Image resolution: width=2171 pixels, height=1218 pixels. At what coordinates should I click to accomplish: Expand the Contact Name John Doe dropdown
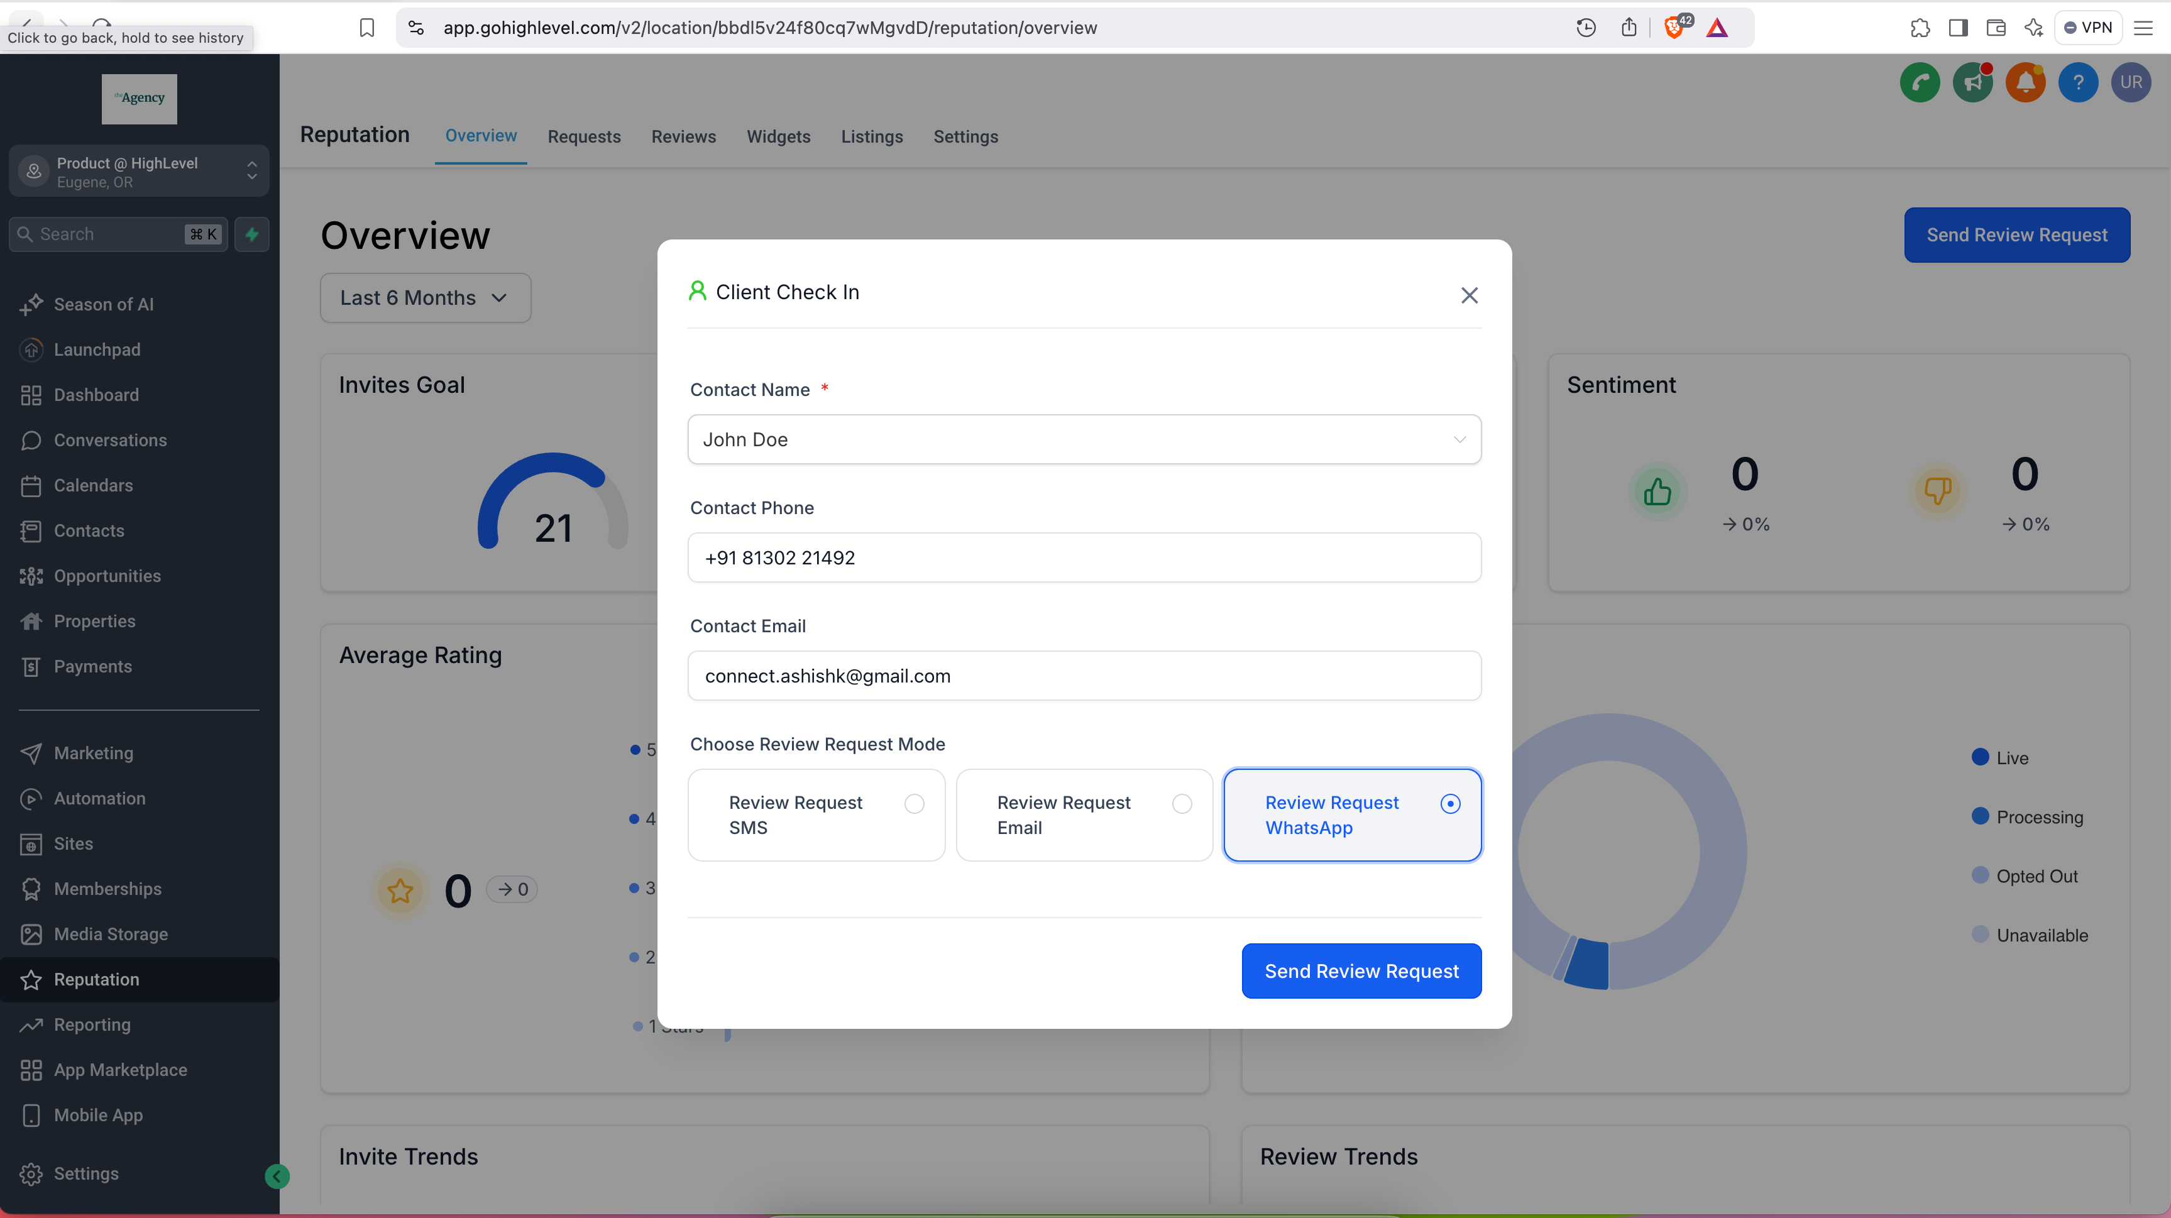coord(1084,439)
